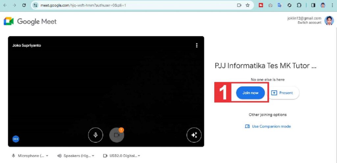Open the Google account profile picture
337x163 pixels.
pyautogui.click(x=329, y=20)
